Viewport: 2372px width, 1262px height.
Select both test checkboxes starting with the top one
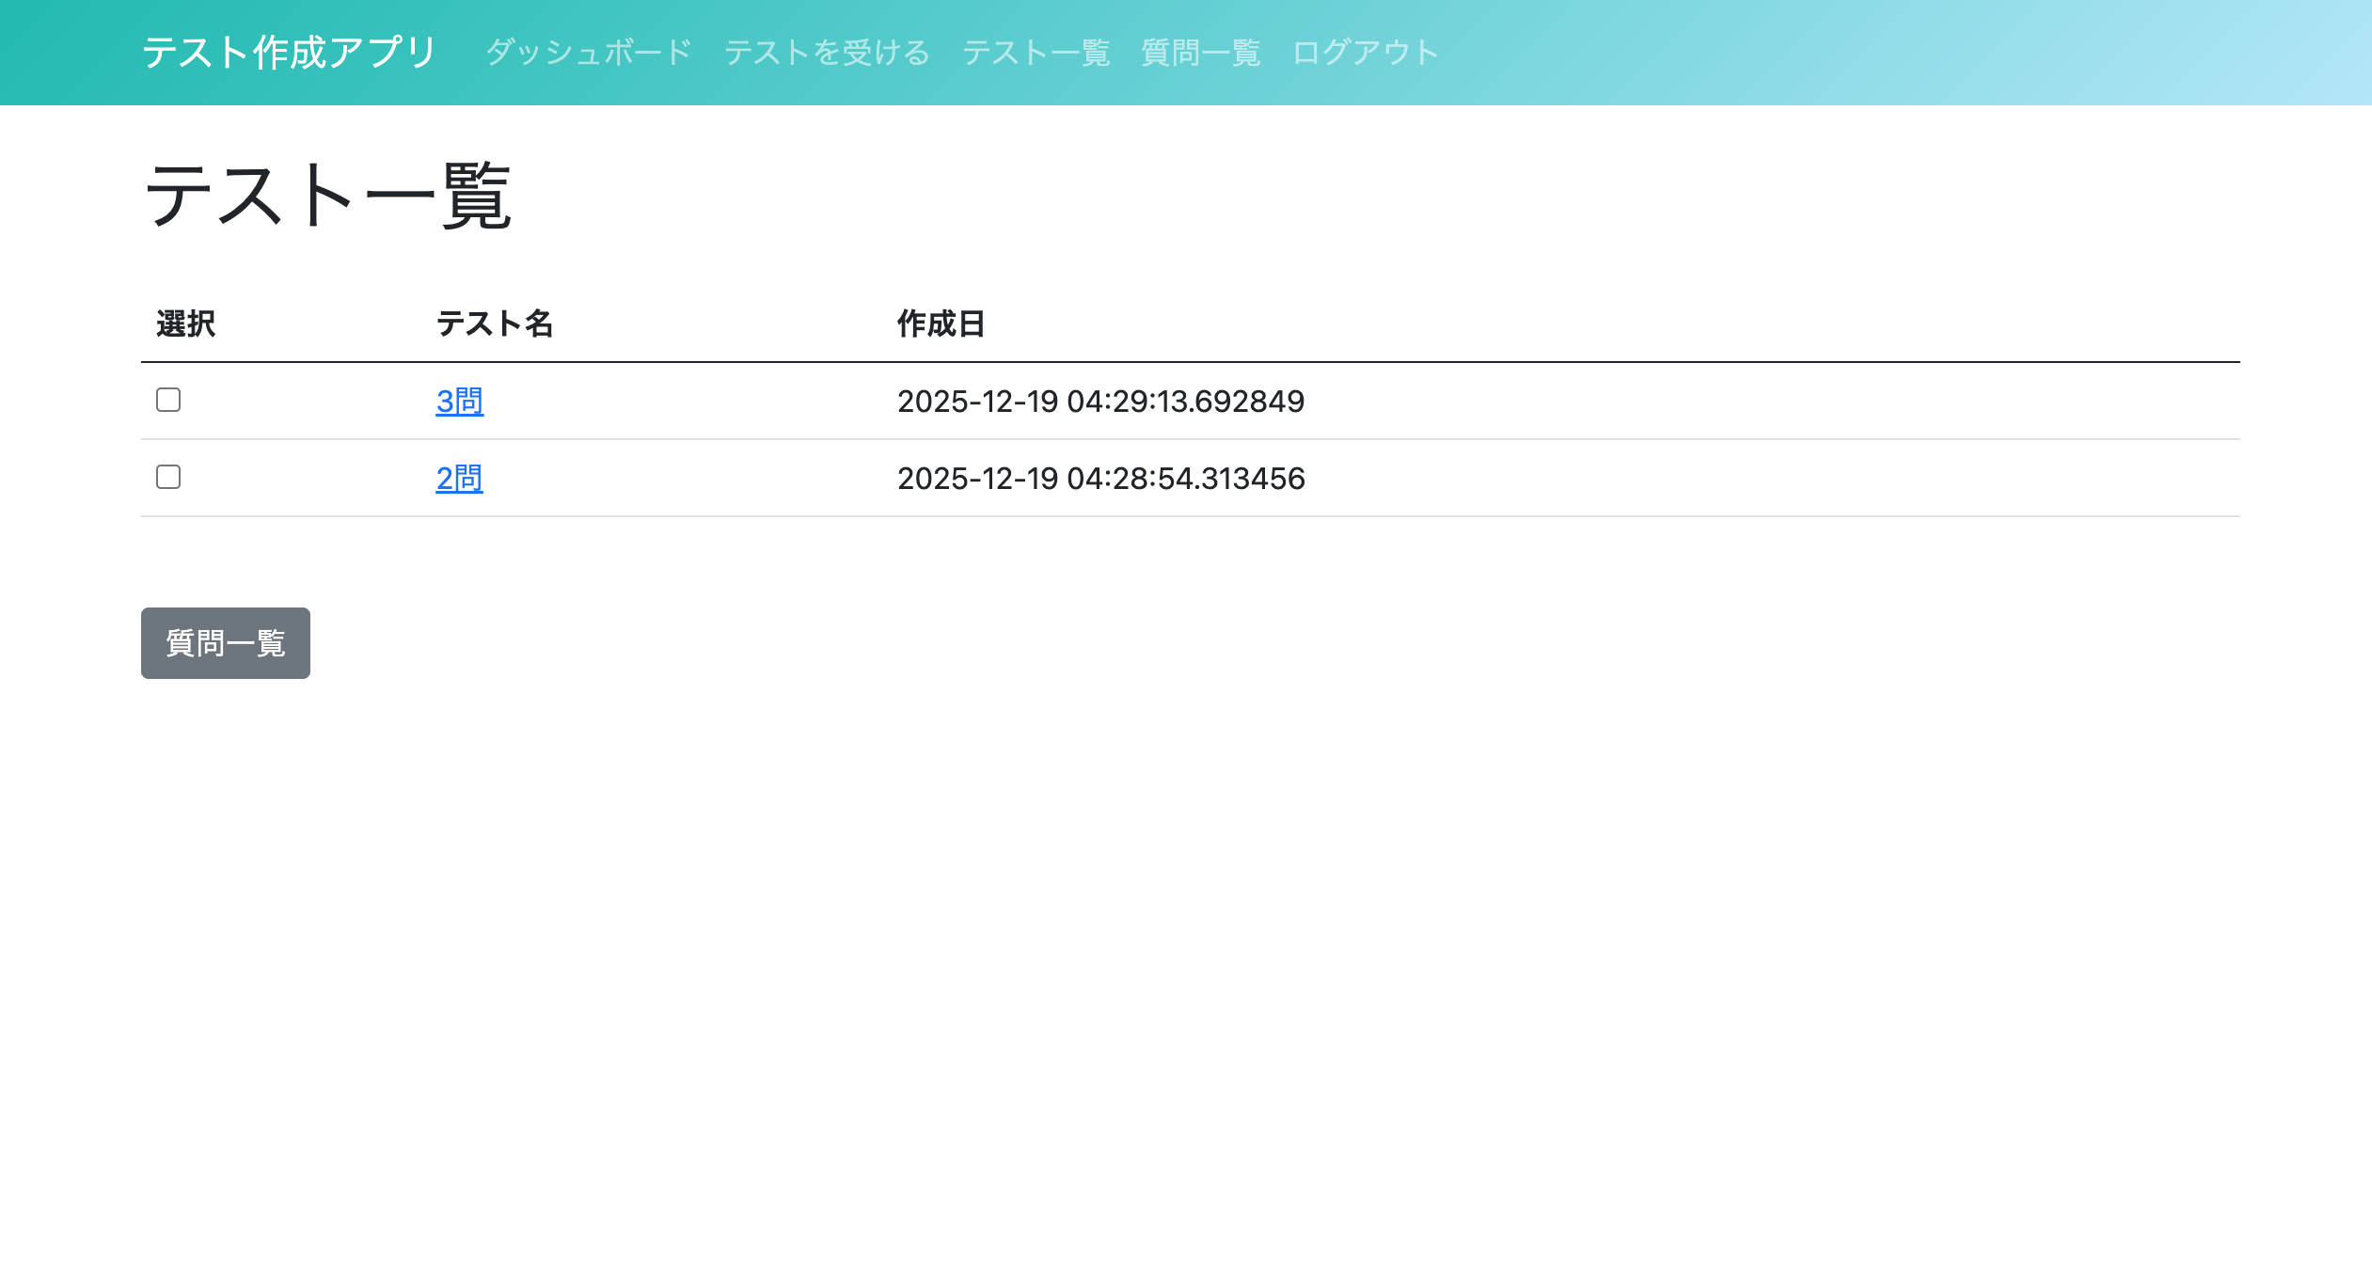(x=168, y=402)
